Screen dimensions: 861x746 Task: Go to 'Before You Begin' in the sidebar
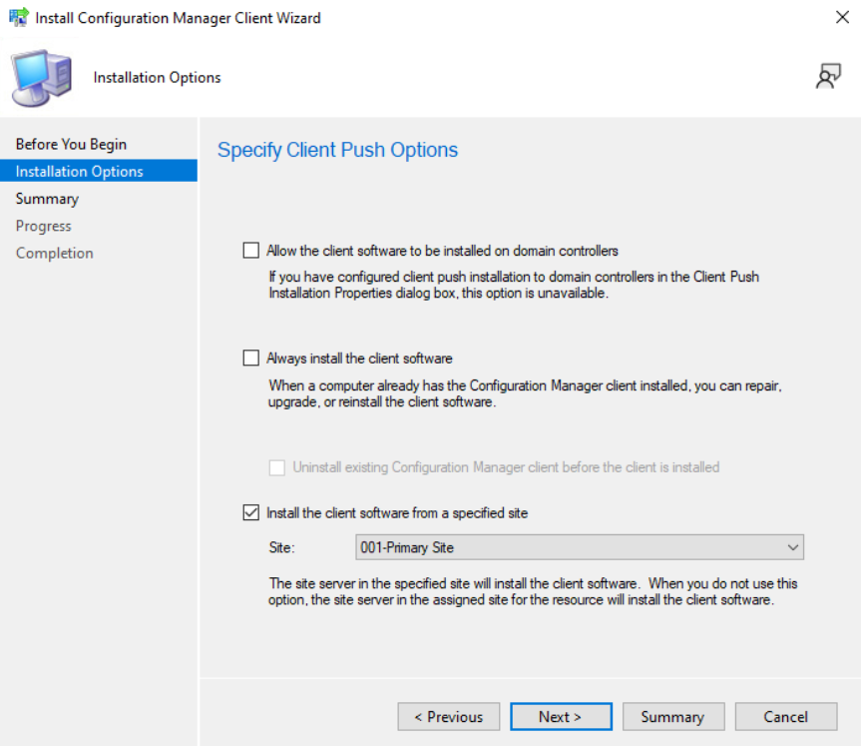(71, 144)
